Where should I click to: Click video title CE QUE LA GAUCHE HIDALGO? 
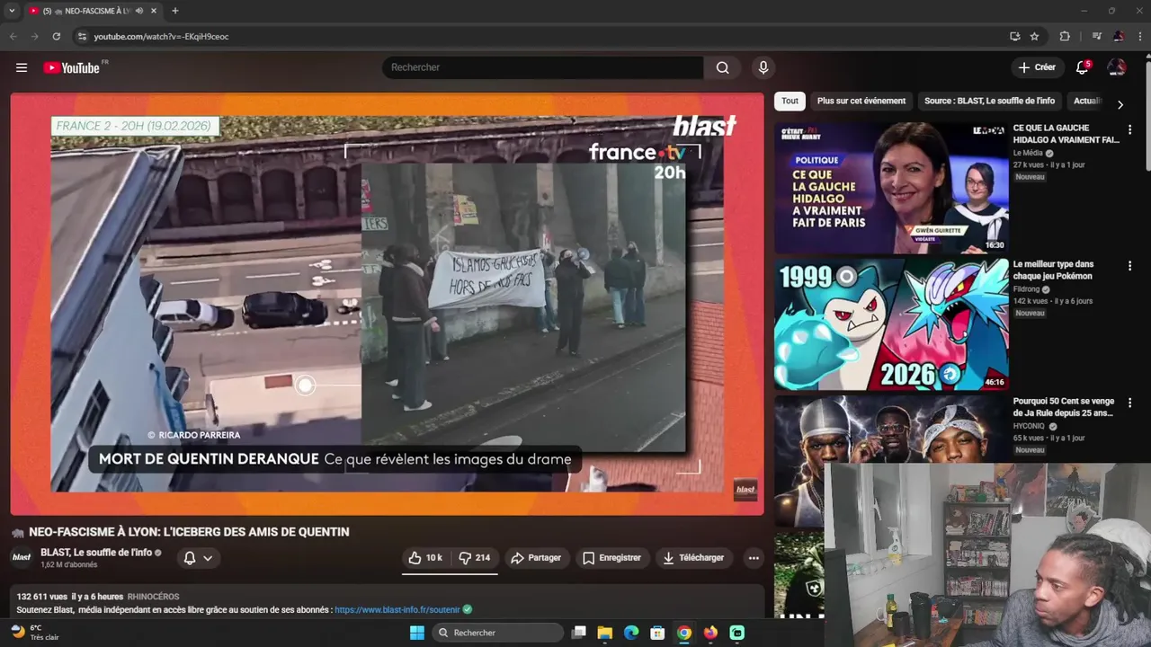point(1066,134)
